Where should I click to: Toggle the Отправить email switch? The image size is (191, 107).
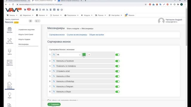pyautogui.click(x=118, y=71)
